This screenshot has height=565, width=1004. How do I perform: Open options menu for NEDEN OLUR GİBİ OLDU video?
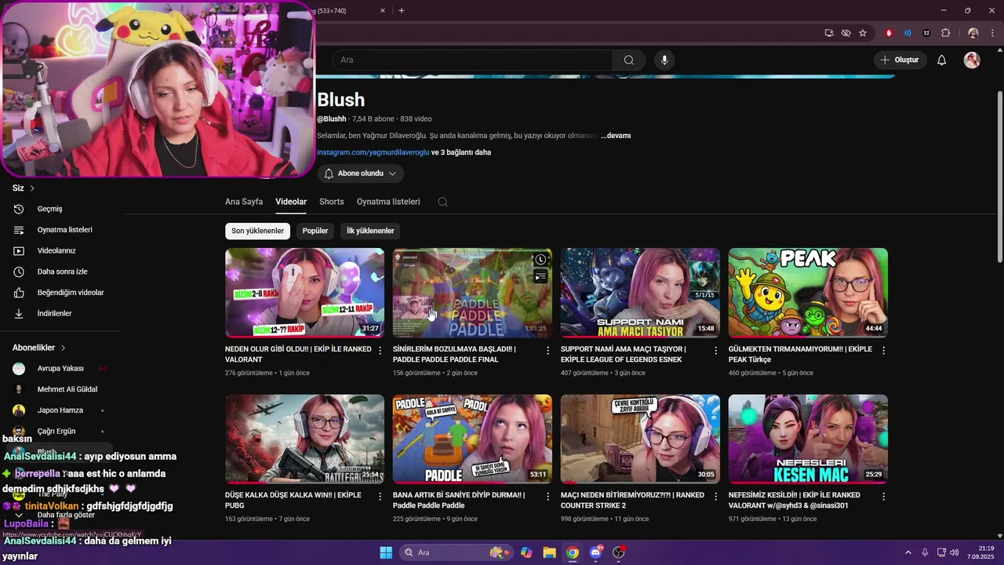click(x=380, y=351)
